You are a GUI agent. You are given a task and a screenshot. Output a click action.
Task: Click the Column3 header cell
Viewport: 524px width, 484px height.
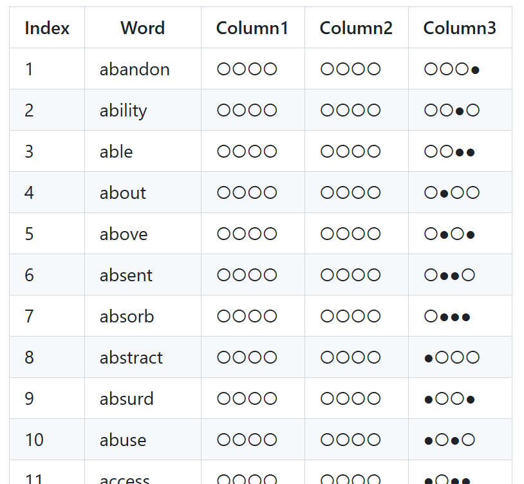coord(460,28)
